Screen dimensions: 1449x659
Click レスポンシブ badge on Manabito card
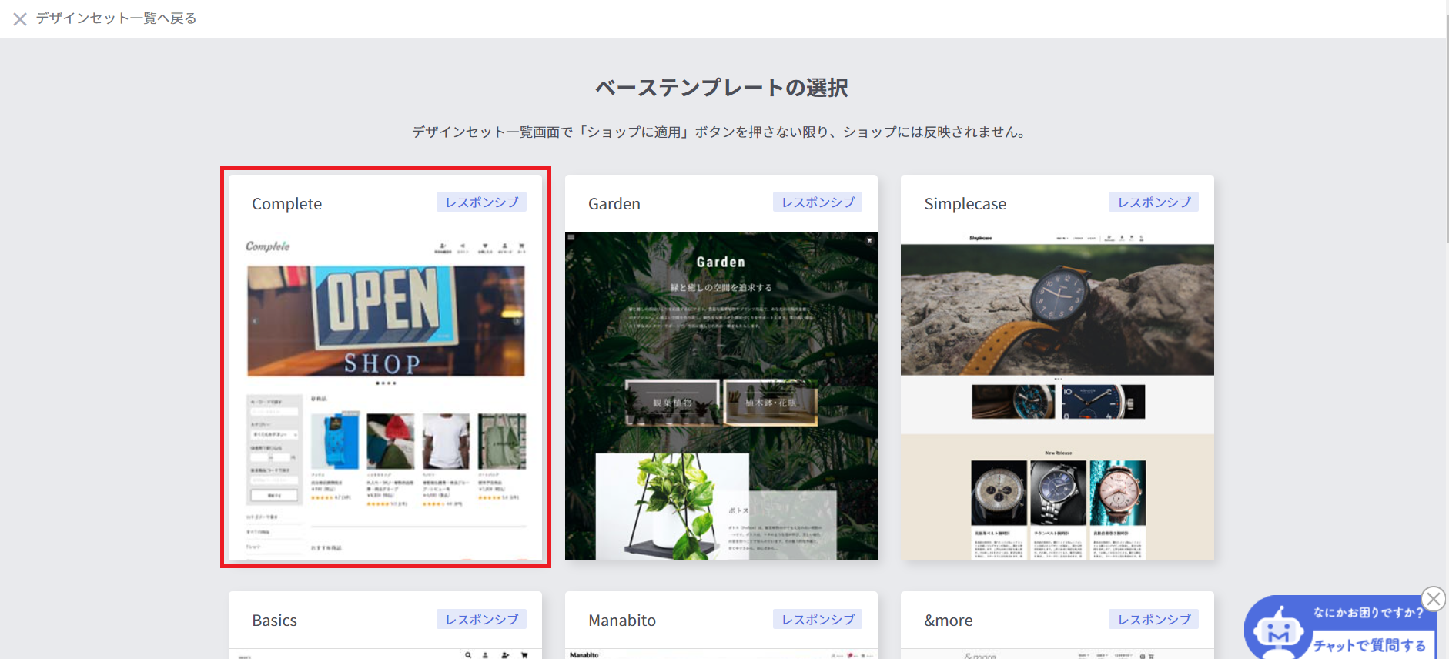pyautogui.click(x=818, y=619)
